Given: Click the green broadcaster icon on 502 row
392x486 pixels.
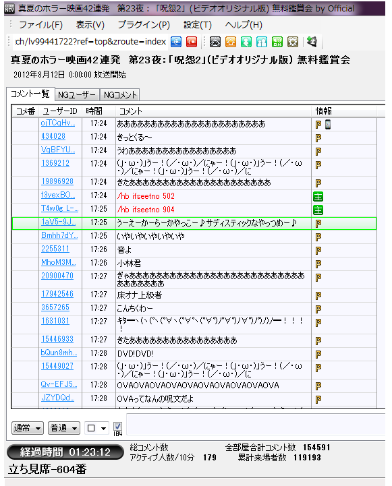Looking at the screenshot, I should pyautogui.click(x=318, y=197).
